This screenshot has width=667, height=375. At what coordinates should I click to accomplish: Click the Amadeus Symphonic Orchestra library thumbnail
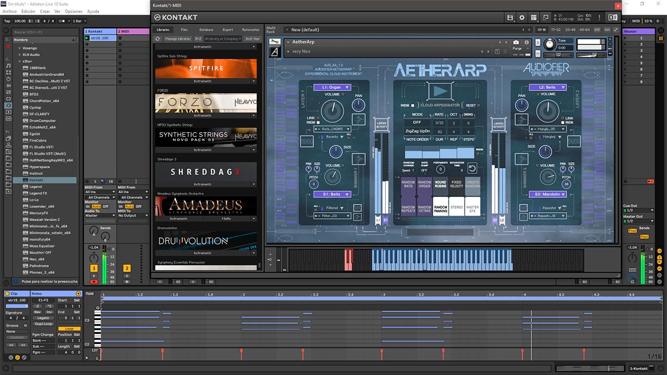pos(206,206)
